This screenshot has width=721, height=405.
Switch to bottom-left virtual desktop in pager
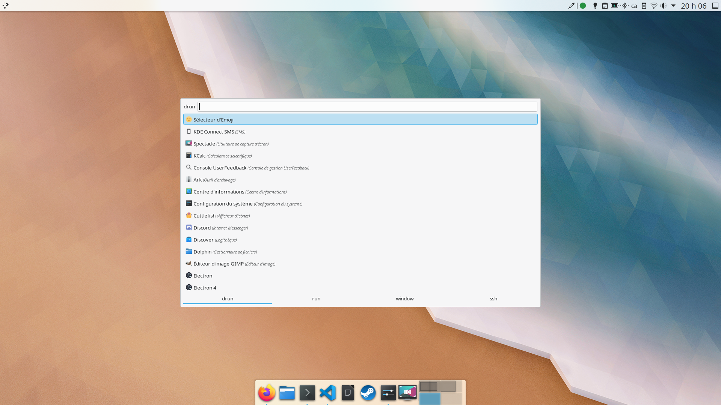[x=430, y=398]
